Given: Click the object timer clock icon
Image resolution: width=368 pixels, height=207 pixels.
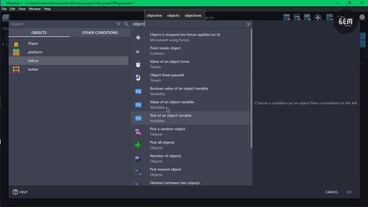Looking at the screenshot, I should (x=138, y=64).
